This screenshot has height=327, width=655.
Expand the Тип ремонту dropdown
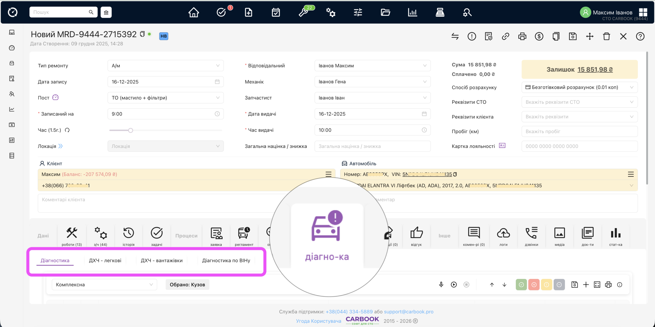[x=166, y=66]
